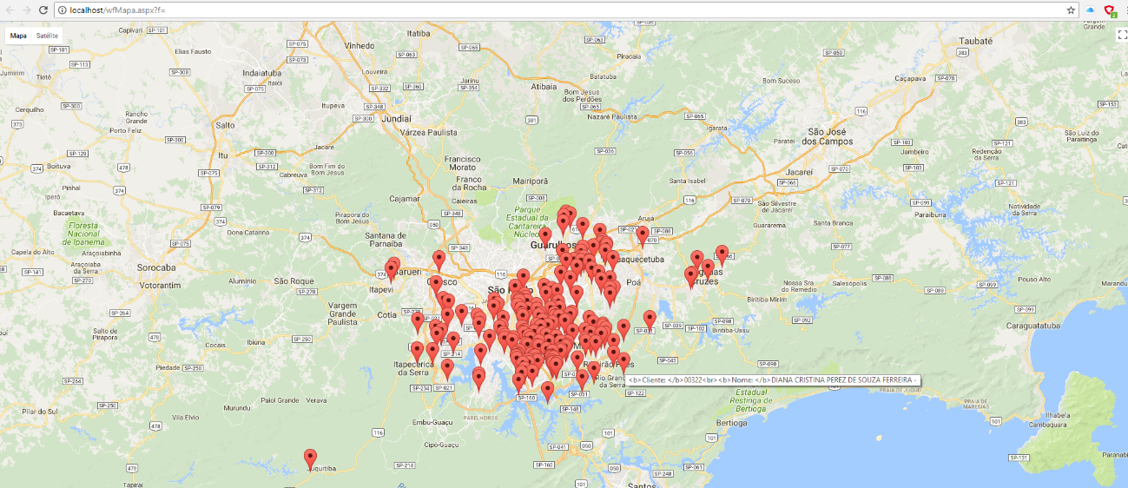Click the Itatiba town label
The height and width of the screenshot is (488, 1128).
pos(419,33)
